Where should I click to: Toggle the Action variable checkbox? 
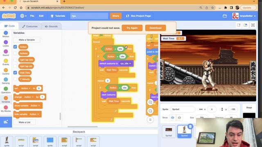point(15,47)
